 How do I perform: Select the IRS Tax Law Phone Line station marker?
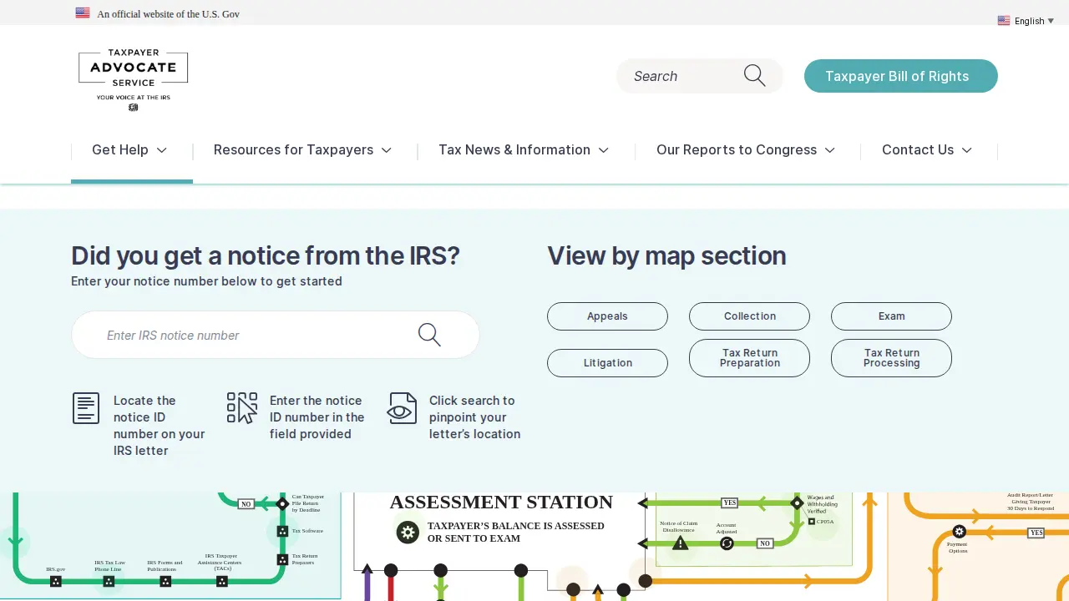point(109,581)
